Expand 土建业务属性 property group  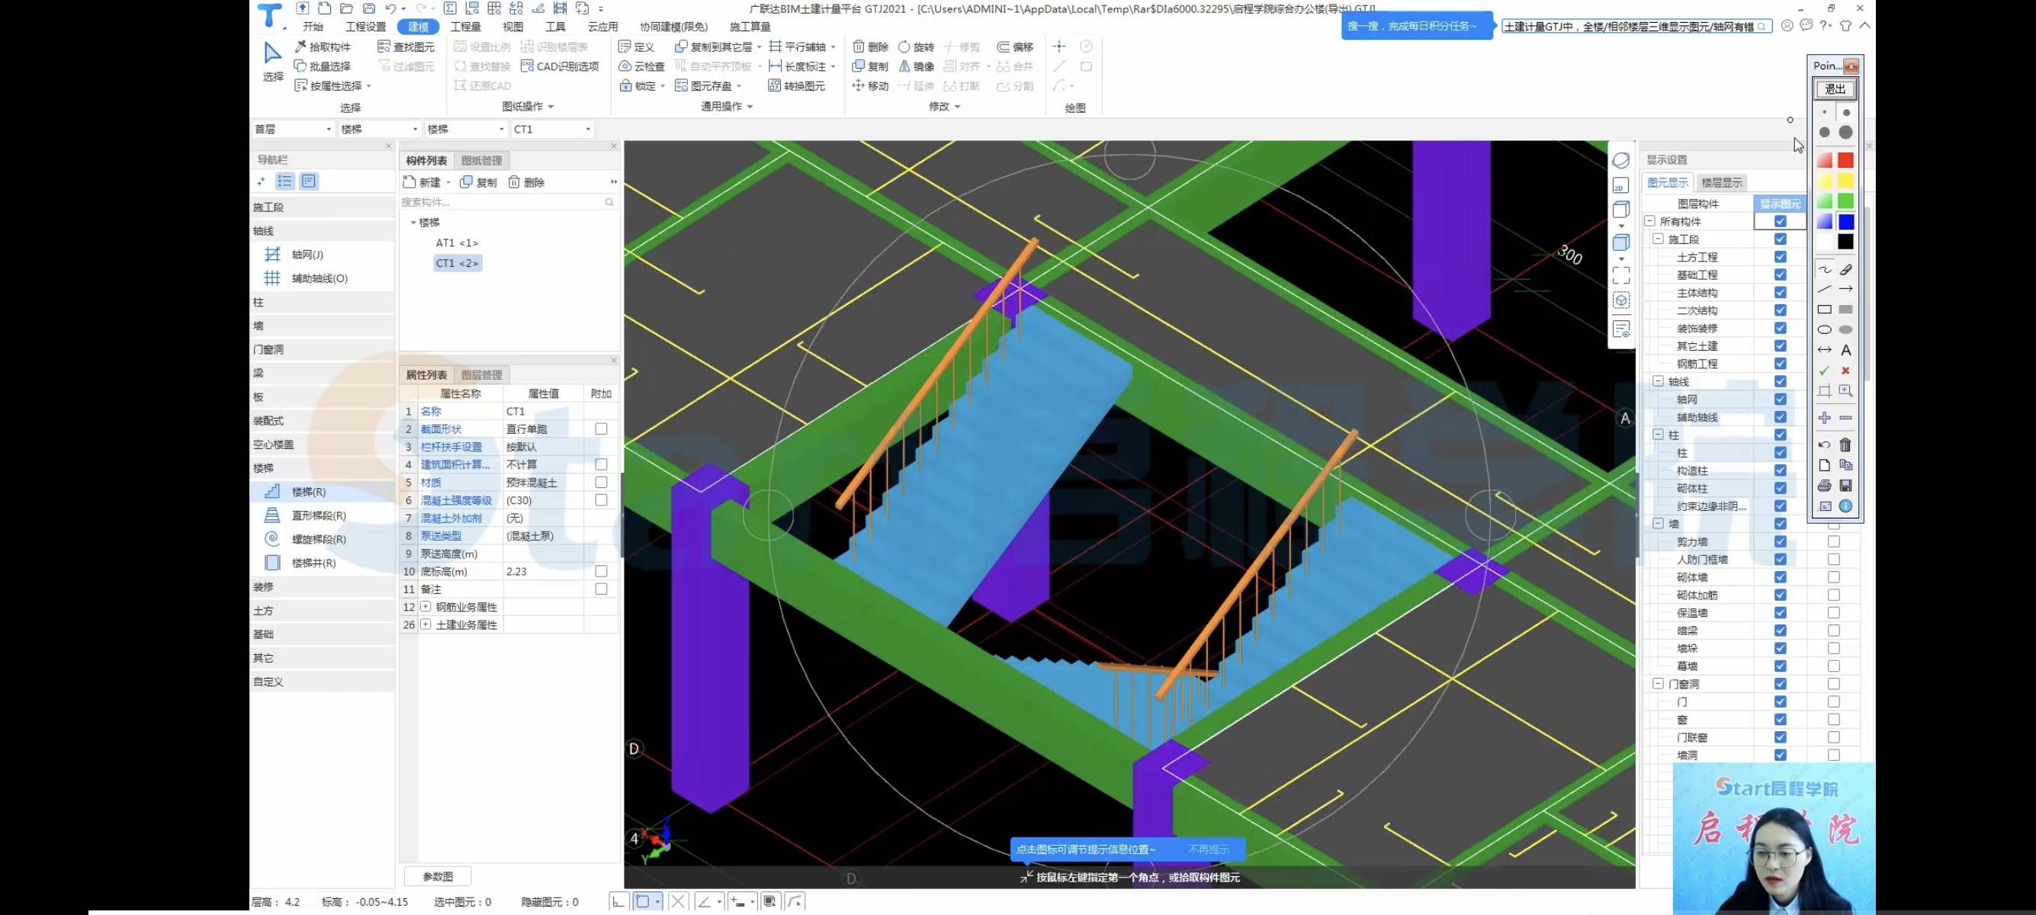click(x=426, y=624)
